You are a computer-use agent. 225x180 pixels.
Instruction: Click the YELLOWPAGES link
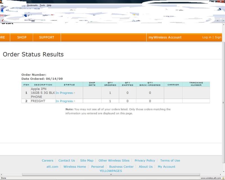point(111,171)
